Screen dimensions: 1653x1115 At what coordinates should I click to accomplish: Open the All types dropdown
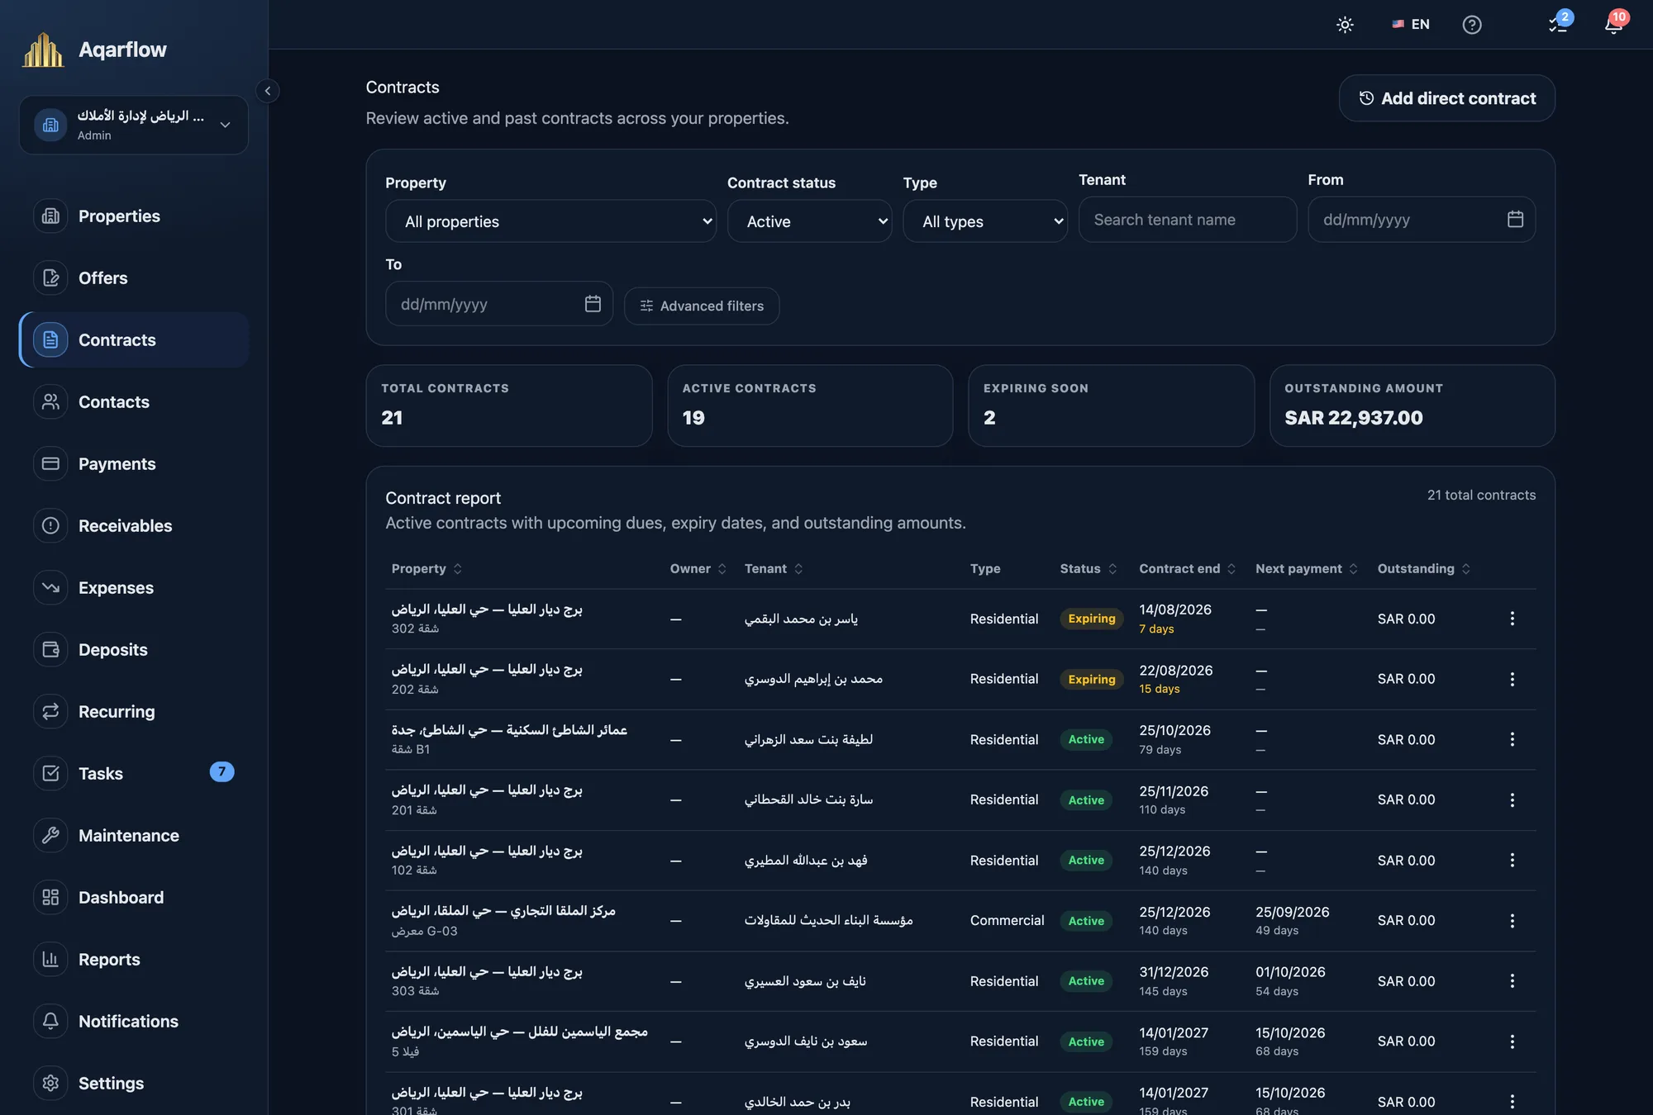click(985, 221)
